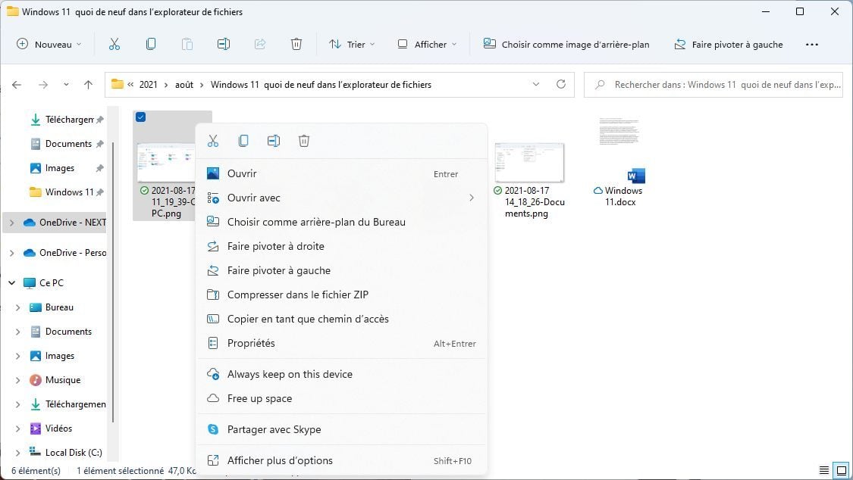Open pinned Windows 11 folder in quick access
This screenshot has width=853, height=480.
point(67,192)
